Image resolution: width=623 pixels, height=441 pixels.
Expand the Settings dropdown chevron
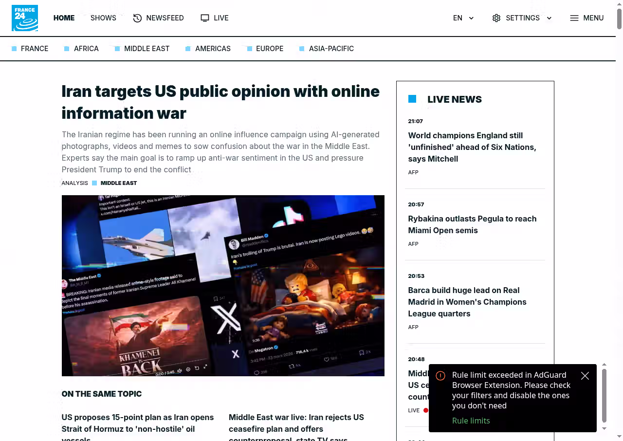tap(549, 18)
